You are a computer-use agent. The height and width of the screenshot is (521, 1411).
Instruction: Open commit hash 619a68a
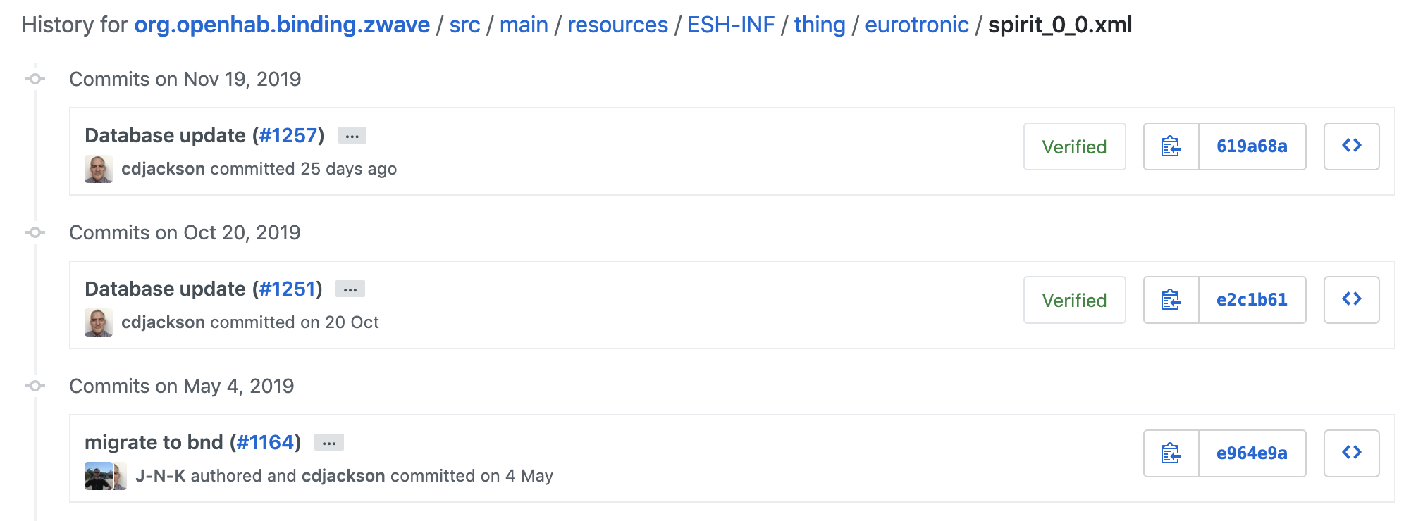pyautogui.click(x=1252, y=146)
